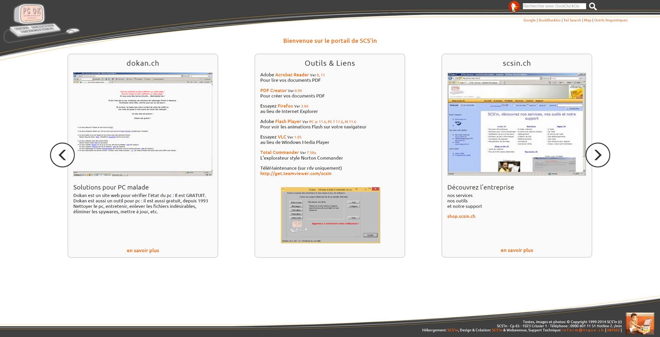Click the magnifying glass search icon

click(593, 6)
